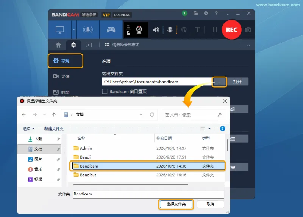Go up one folder level
303x217 pixels.
pos(54,115)
